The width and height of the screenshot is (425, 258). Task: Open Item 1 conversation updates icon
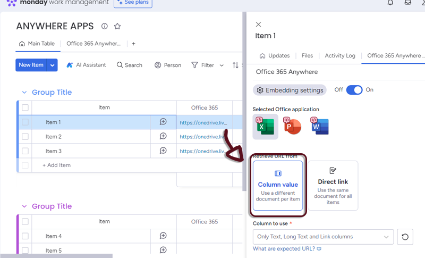(x=163, y=122)
